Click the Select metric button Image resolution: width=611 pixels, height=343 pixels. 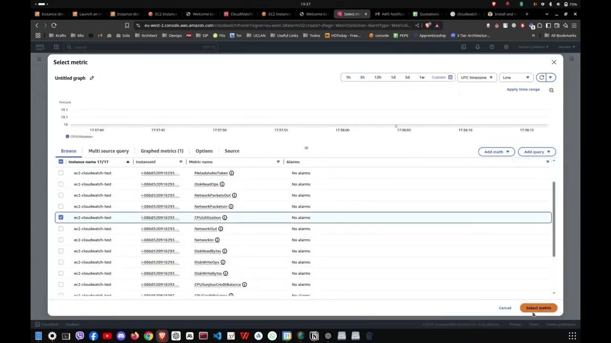[x=538, y=308]
